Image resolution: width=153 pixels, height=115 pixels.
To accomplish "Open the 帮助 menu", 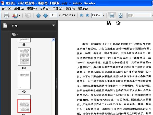I will [x=82, y=9].
